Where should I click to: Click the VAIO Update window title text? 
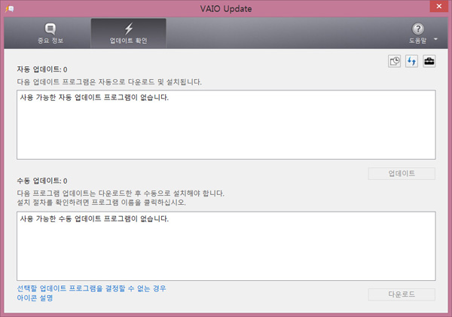225,7
